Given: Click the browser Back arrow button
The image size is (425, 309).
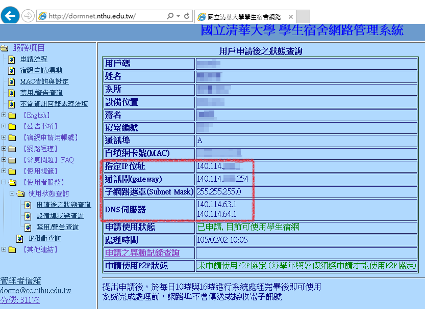Looking at the screenshot, I should click(11, 16).
